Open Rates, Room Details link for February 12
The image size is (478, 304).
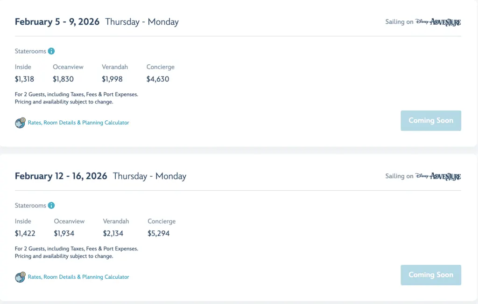(x=78, y=277)
